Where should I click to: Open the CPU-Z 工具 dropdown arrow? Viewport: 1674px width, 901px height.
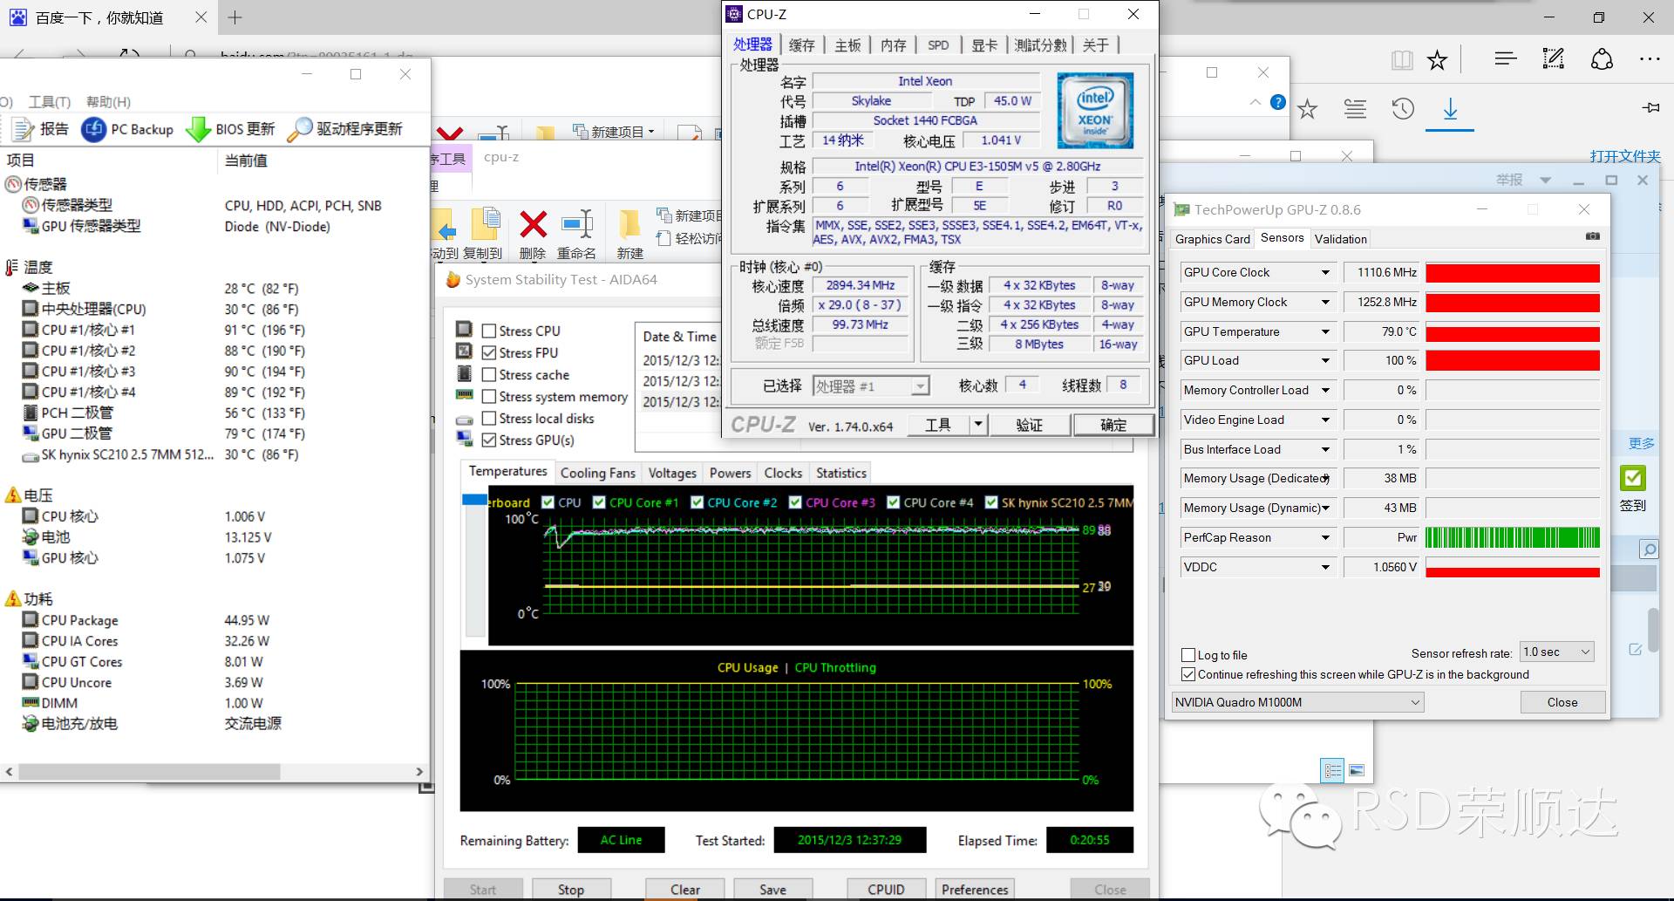[978, 426]
